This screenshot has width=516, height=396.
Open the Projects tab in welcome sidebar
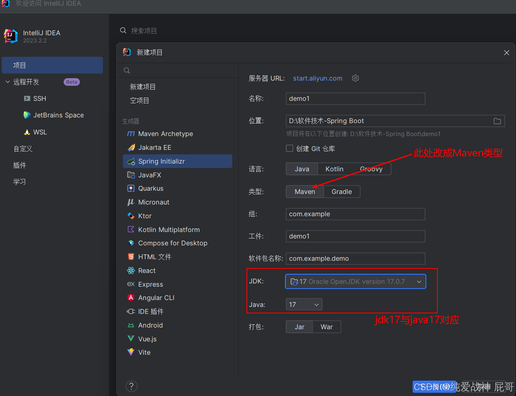[x=52, y=65]
